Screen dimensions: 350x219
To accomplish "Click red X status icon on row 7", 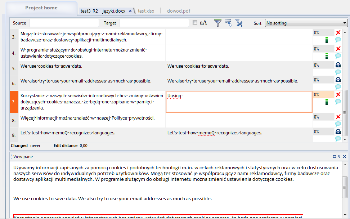I will [338, 94].
